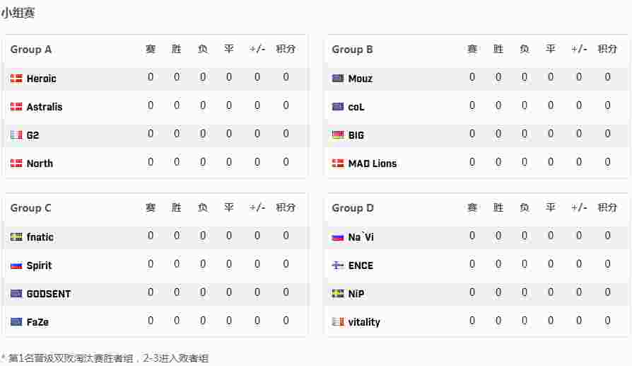Image resolution: width=632 pixels, height=366 pixels.
Task: Click the French flag next to G2
Action: click(x=16, y=135)
